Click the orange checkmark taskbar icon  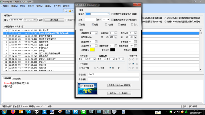(60, 112)
